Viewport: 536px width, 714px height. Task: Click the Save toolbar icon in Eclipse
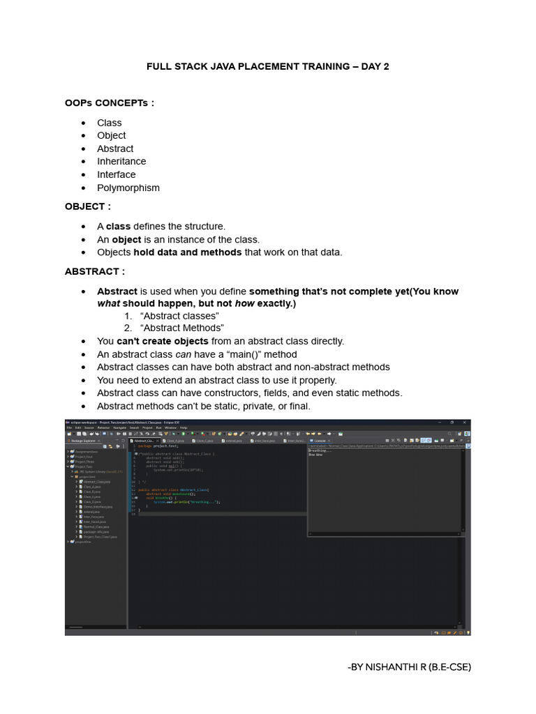79,434
